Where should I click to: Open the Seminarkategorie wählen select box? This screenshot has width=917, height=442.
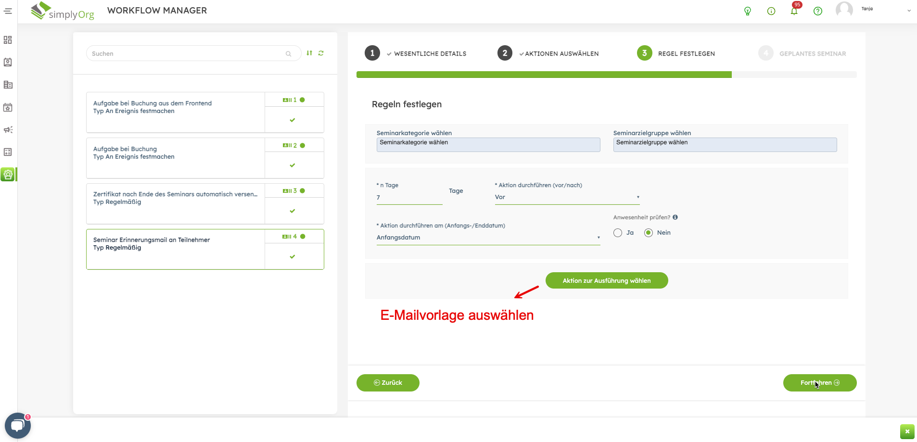(488, 145)
